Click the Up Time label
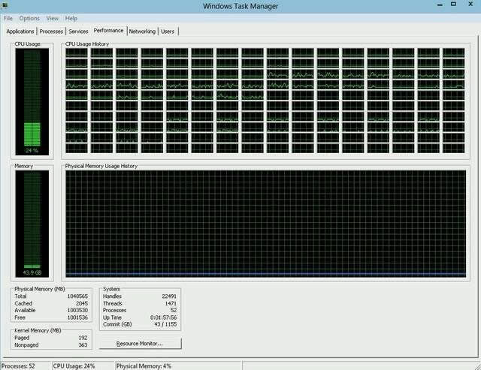This screenshot has height=370, width=481. tap(112, 317)
